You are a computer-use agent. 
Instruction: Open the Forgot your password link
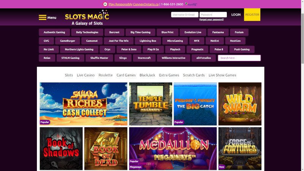[212, 19]
